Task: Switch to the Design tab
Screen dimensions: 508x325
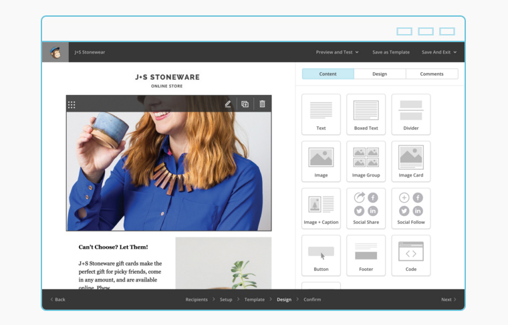Action: tap(380, 74)
